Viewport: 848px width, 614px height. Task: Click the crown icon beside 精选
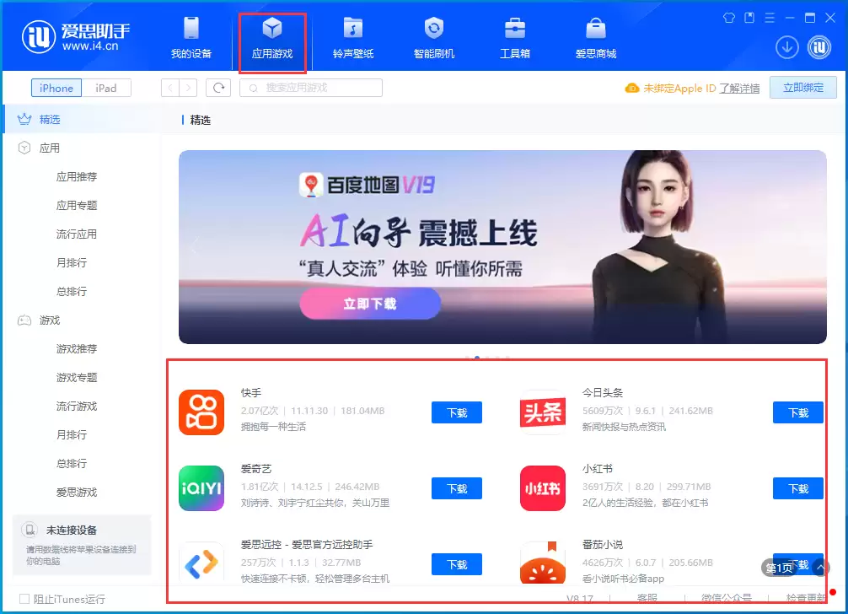click(24, 119)
